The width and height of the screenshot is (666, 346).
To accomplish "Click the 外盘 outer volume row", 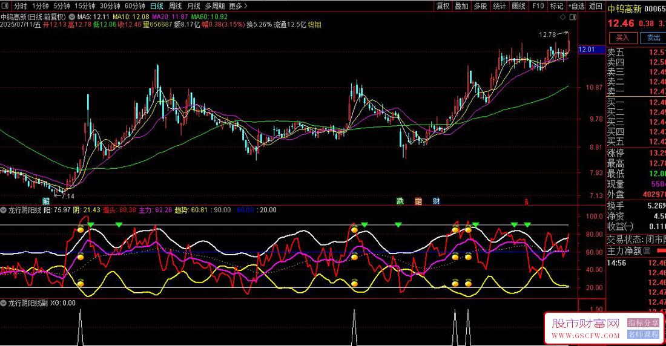I will [x=636, y=194].
